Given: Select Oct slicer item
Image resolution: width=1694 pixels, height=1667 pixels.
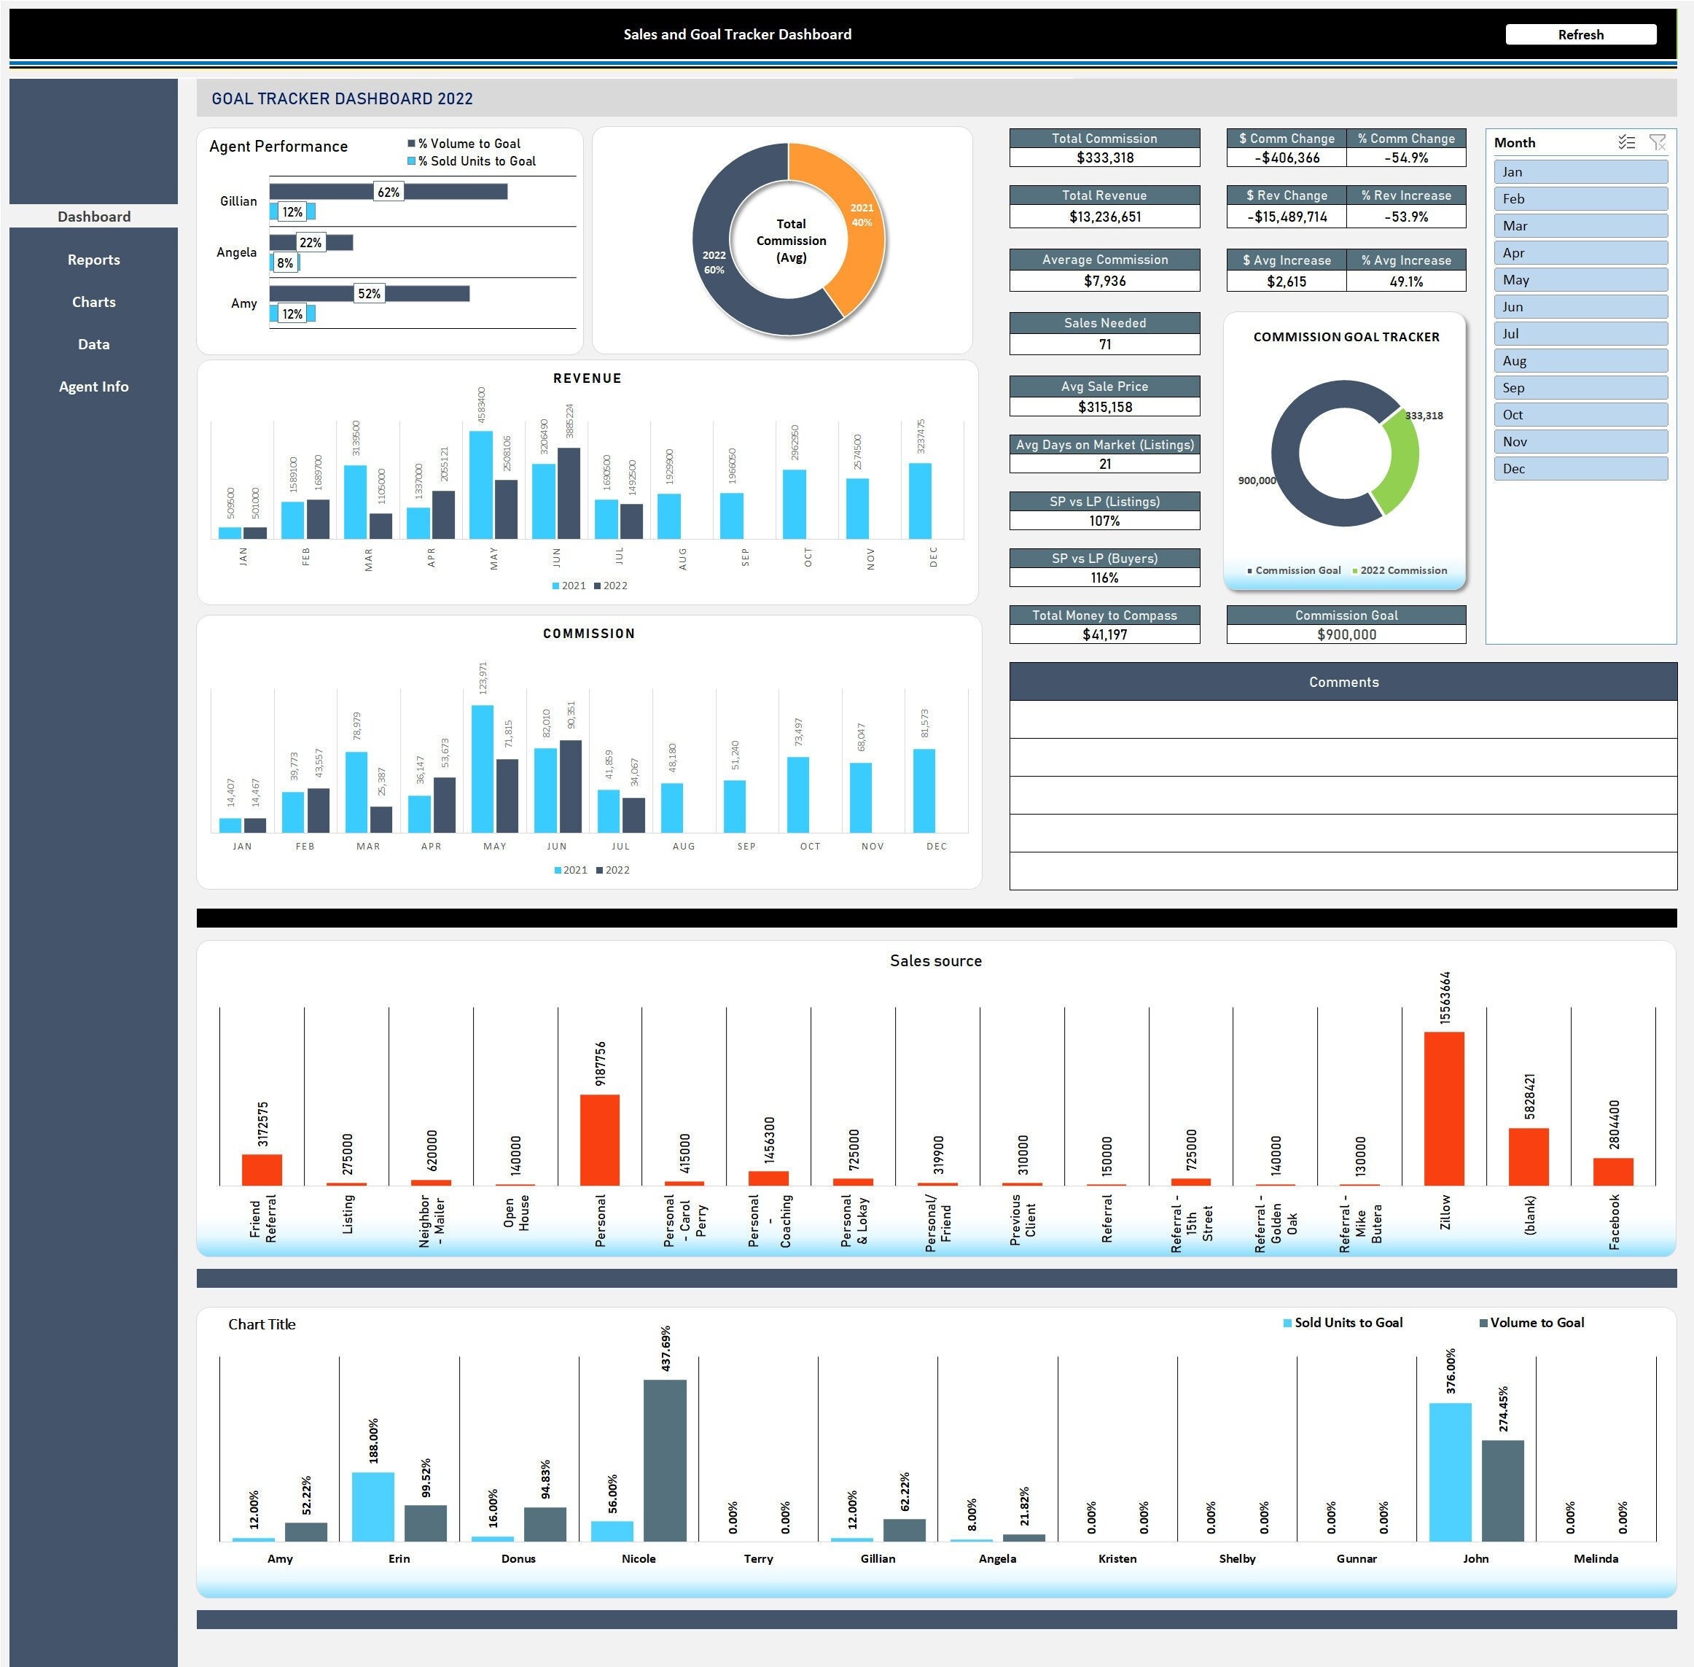Looking at the screenshot, I should point(1580,414).
